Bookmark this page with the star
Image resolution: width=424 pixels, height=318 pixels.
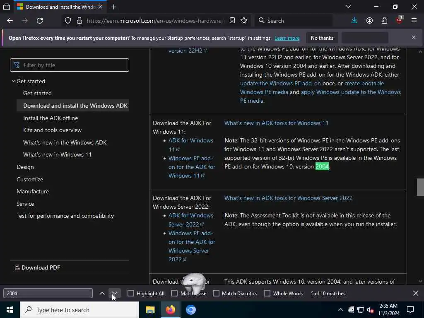244,21
